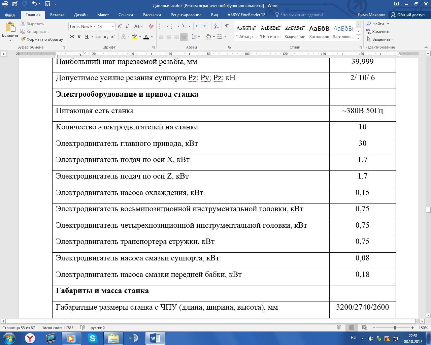Center-align the paragraph text

(x=169, y=37)
